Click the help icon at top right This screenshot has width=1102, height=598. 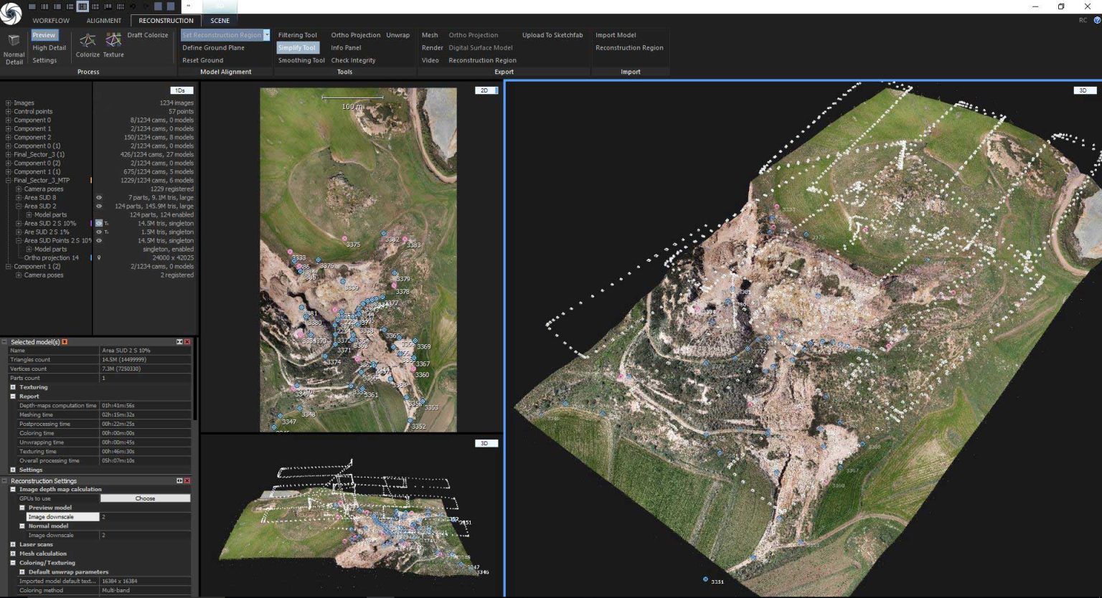[x=1097, y=20]
